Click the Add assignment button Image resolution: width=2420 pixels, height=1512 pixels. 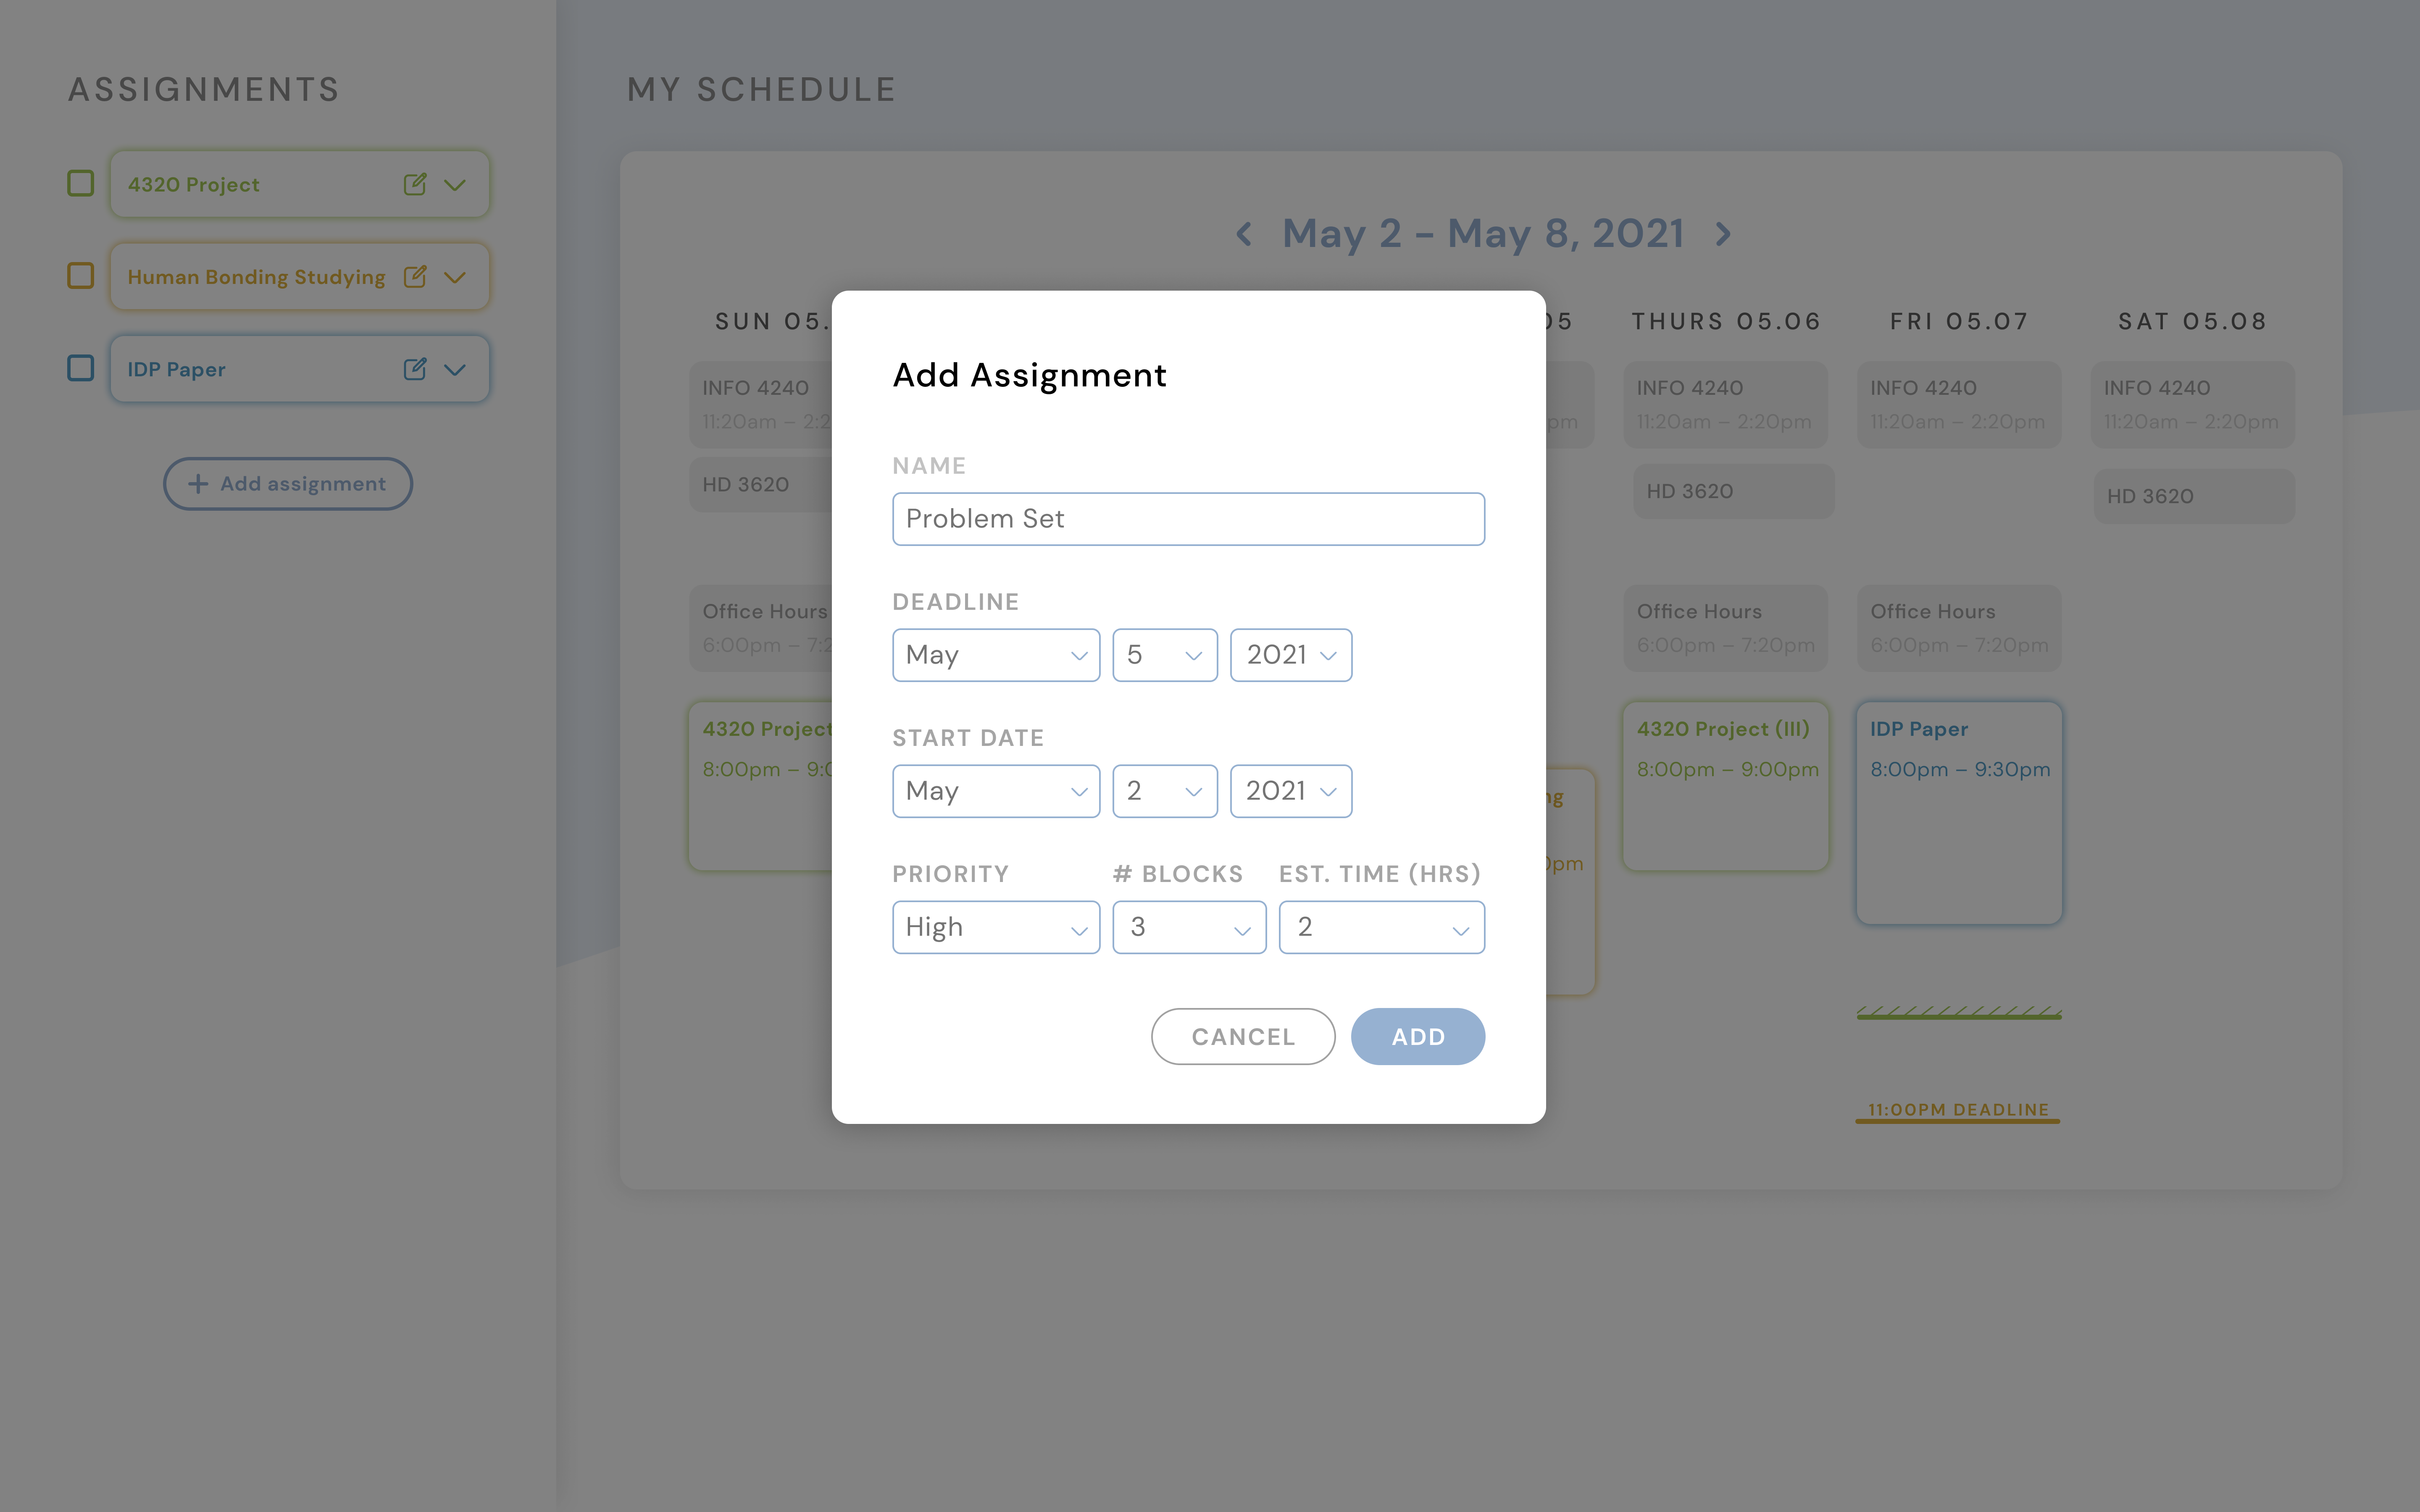pos(288,484)
